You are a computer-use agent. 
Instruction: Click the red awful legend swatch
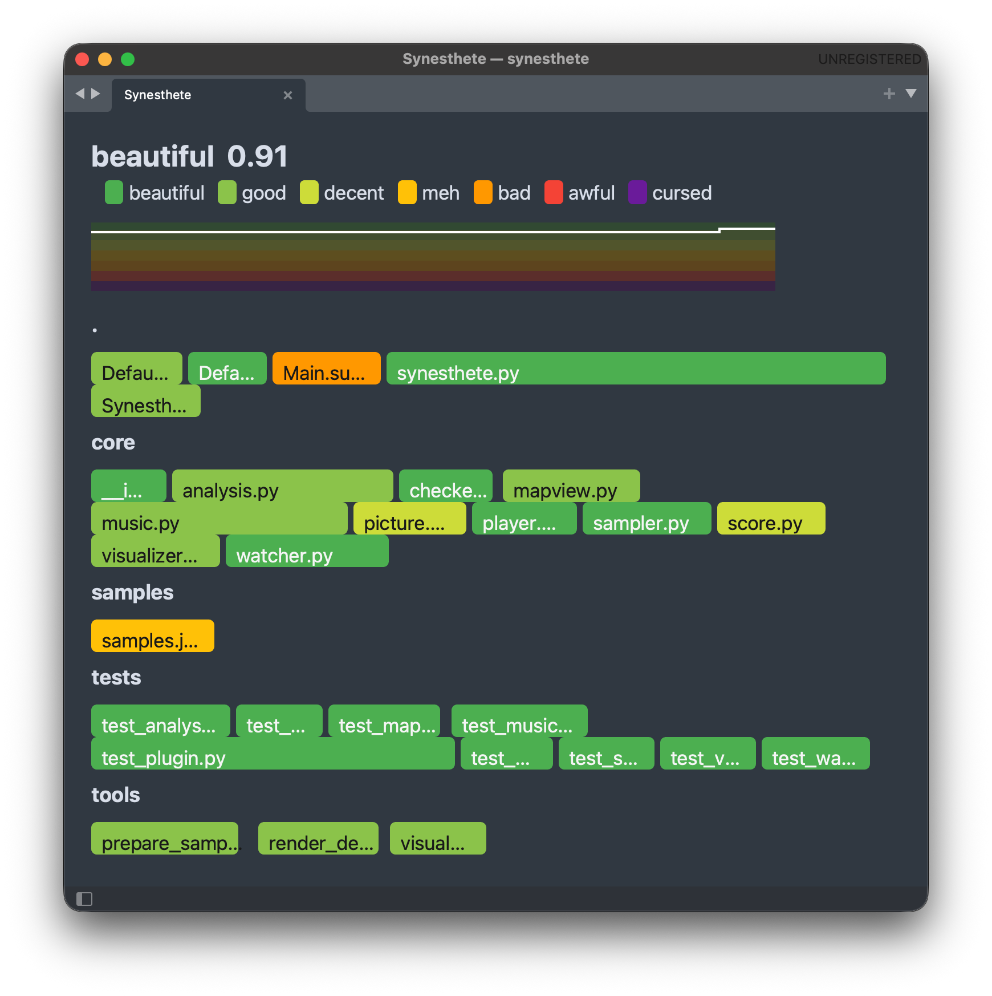coord(554,192)
